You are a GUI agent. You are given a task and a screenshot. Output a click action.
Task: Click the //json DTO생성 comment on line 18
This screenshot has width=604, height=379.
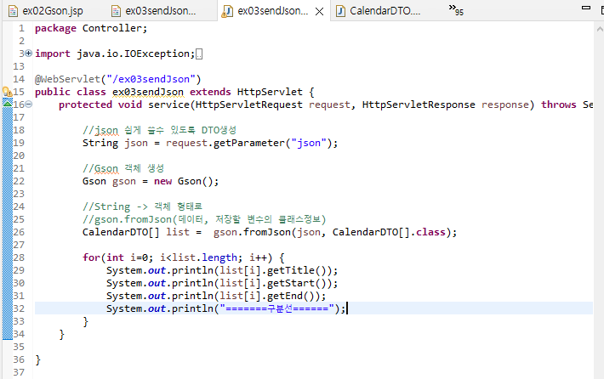click(159, 130)
